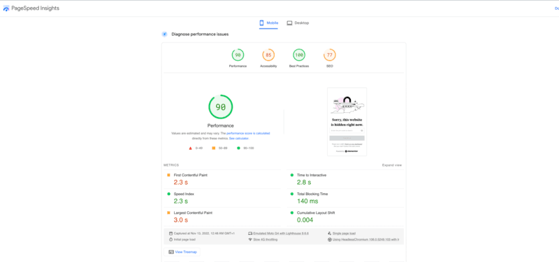Click the Single page load text
Screen dimensions: 559x262
point(344,233)
